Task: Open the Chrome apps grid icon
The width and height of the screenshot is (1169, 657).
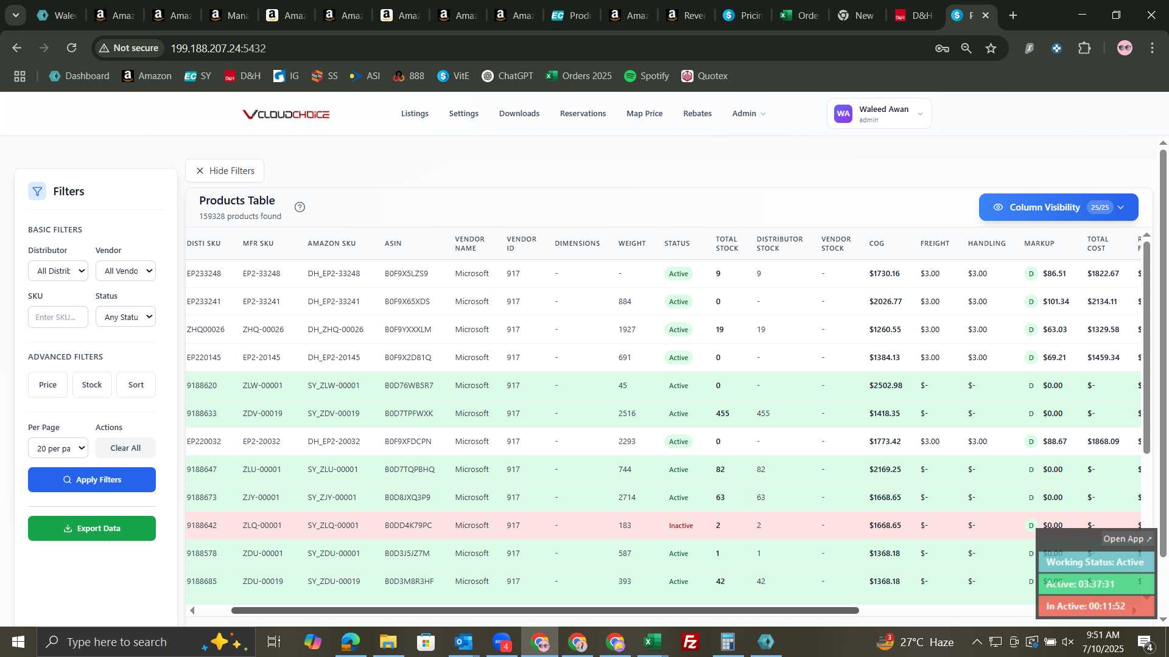Action: (19, 76)
